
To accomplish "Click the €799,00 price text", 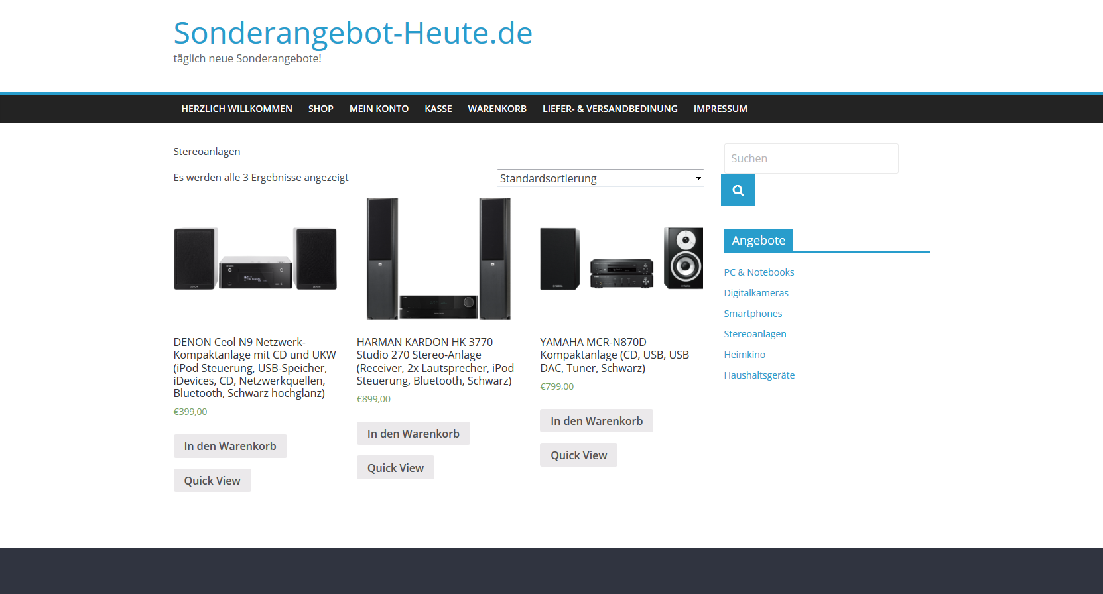I will (556, 386).
